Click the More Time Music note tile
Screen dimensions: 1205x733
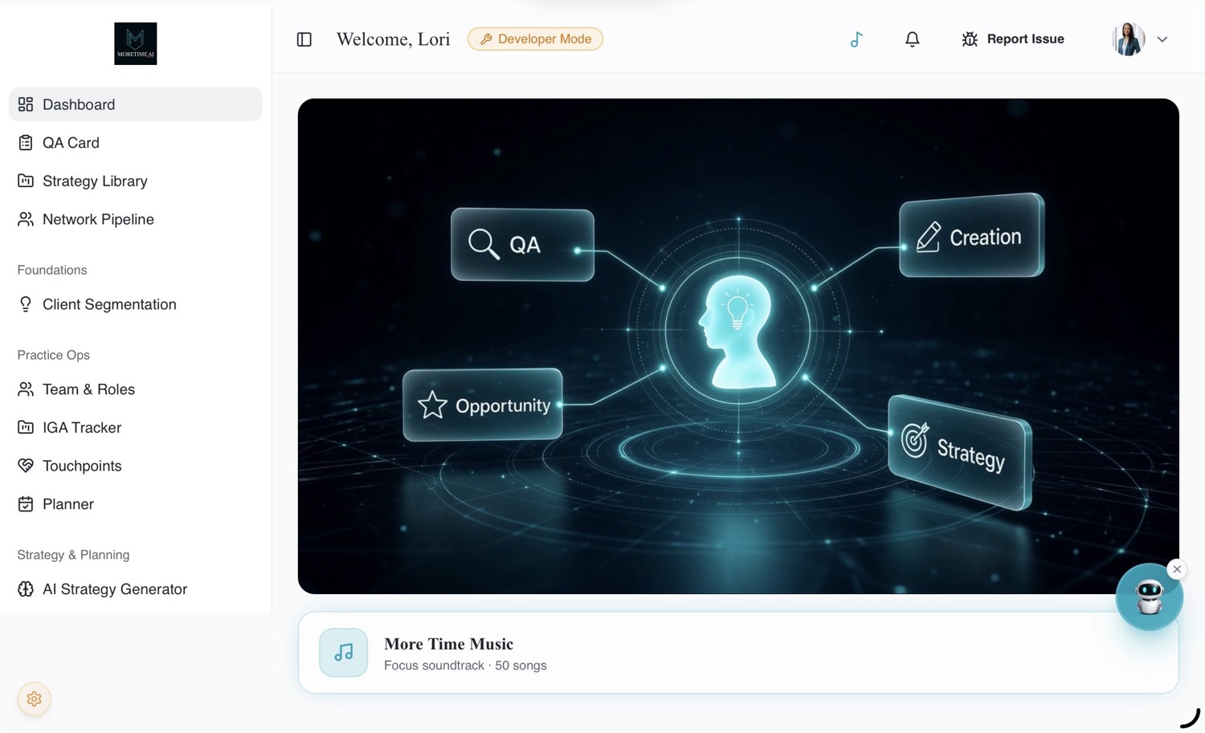click(x=344, y=653)
